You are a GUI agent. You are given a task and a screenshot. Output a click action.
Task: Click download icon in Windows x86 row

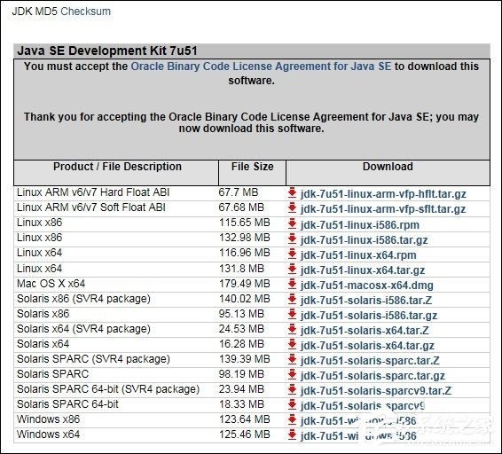(x=292, y=419)
